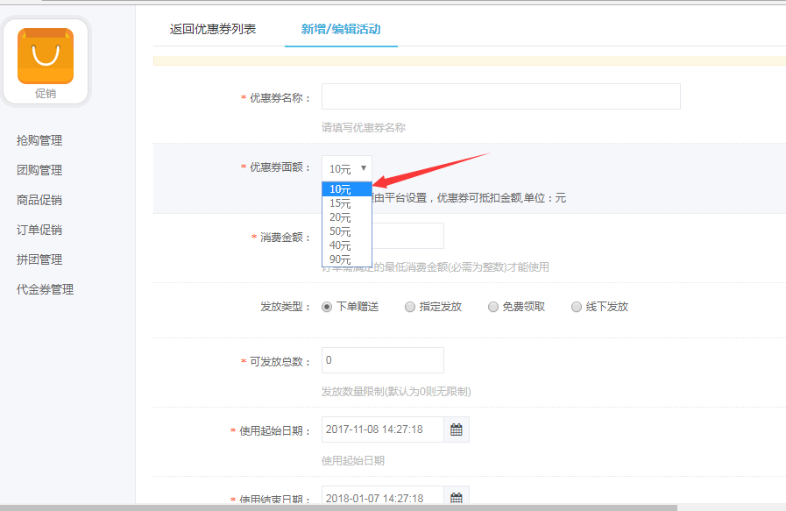Collapse the coupon amount dropdown box
This screenshot has height=511, width=786.
click(347, 168)
